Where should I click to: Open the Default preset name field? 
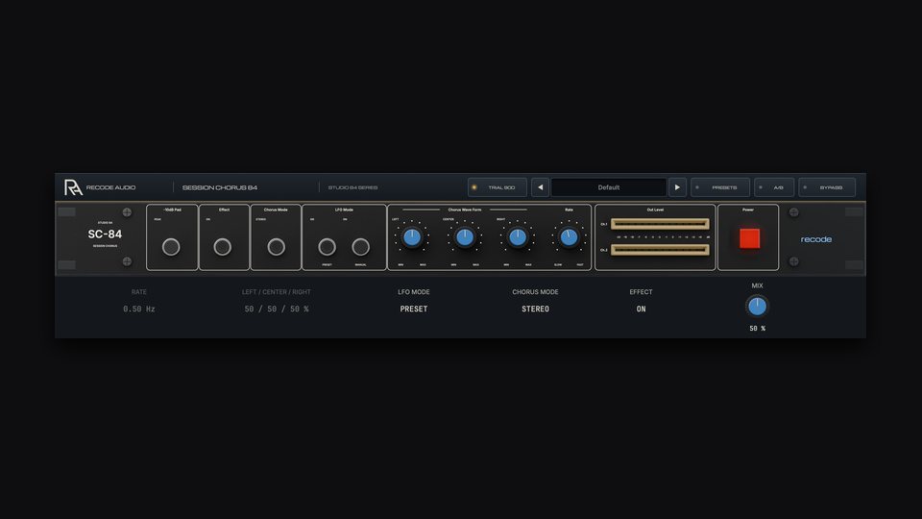click(x=609, y=187)
